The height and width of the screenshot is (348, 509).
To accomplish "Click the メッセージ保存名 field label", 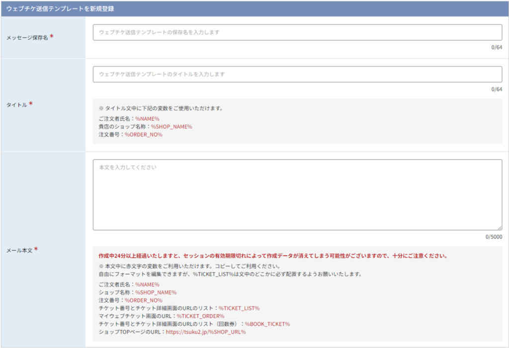I will [x=27, y=38].
